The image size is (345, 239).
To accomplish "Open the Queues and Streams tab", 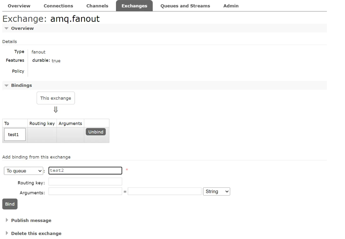I will 185,6.
